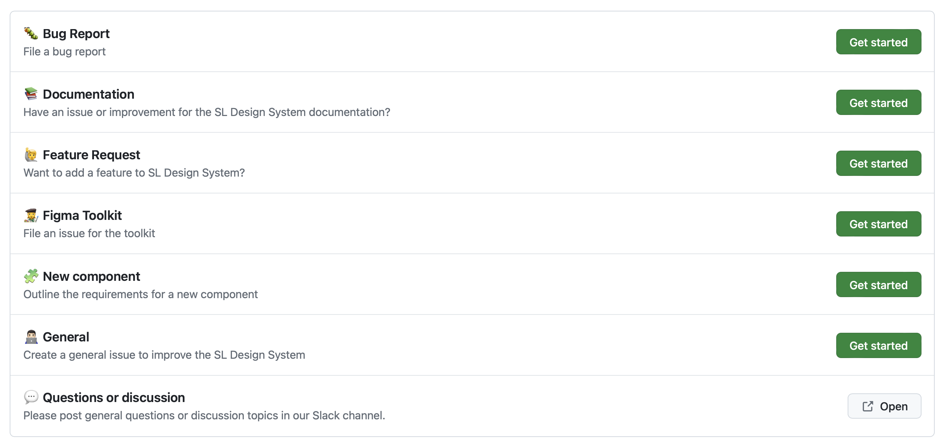Image resolution: width=943 pixels, height=446 pixels.
Task: Select the Documentation template heading
Action: pyautogui.click(x=89, y=94)
